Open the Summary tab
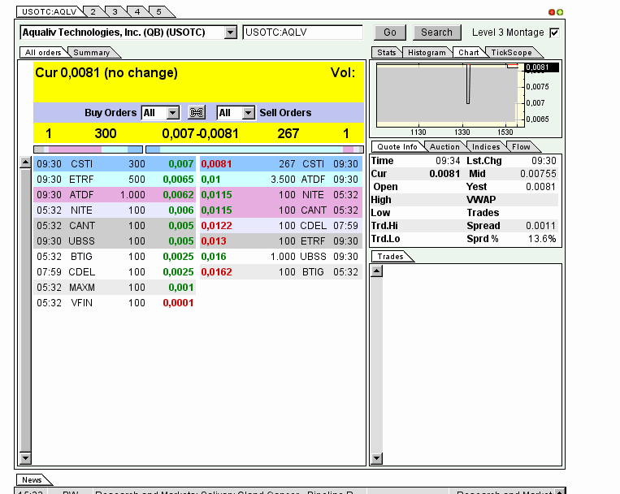The width and height of the screenshot is (620, 494). tap(92, 53)
